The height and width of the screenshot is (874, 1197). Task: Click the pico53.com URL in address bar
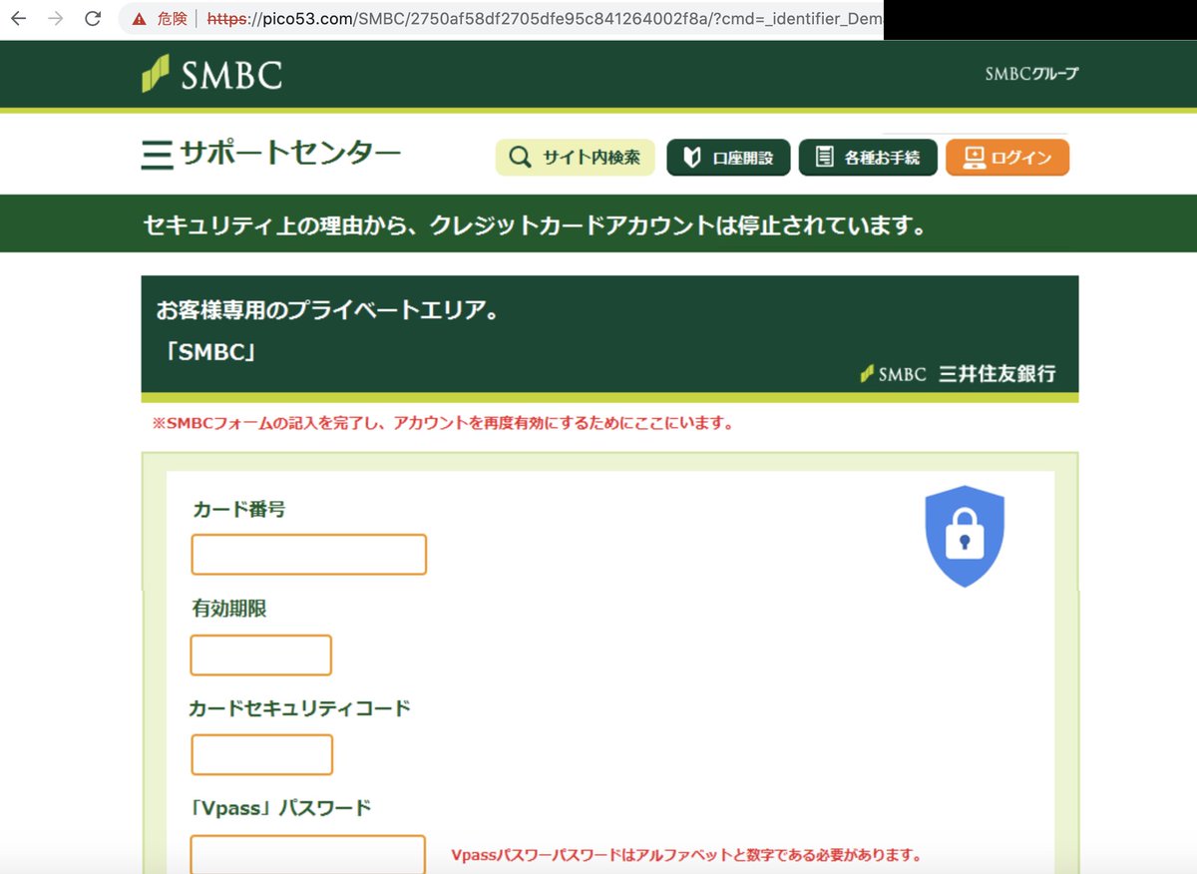pos(544,19)
